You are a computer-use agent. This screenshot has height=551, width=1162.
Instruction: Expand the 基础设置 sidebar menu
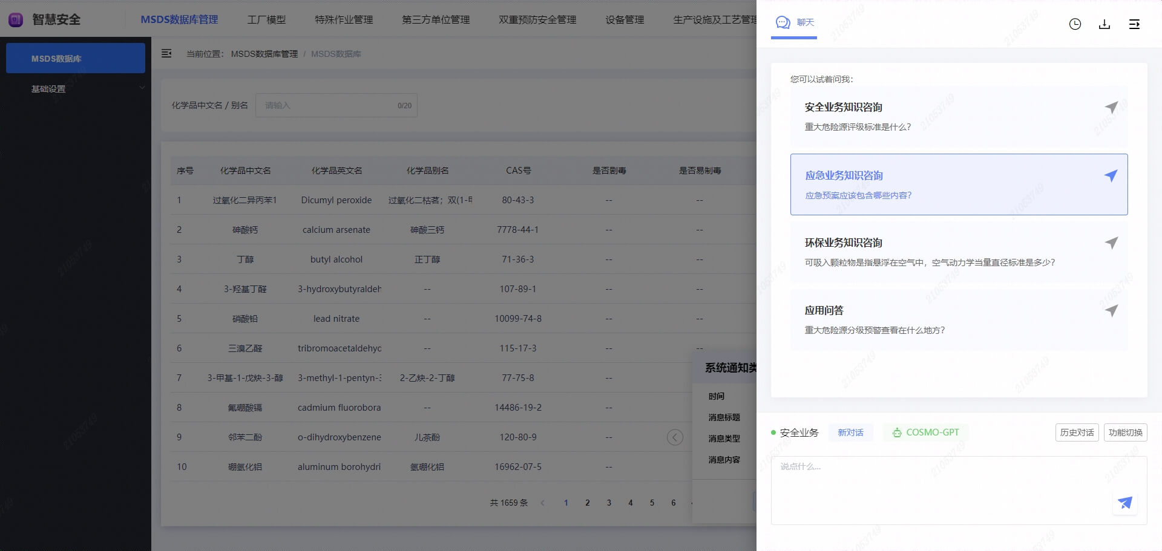76,89
